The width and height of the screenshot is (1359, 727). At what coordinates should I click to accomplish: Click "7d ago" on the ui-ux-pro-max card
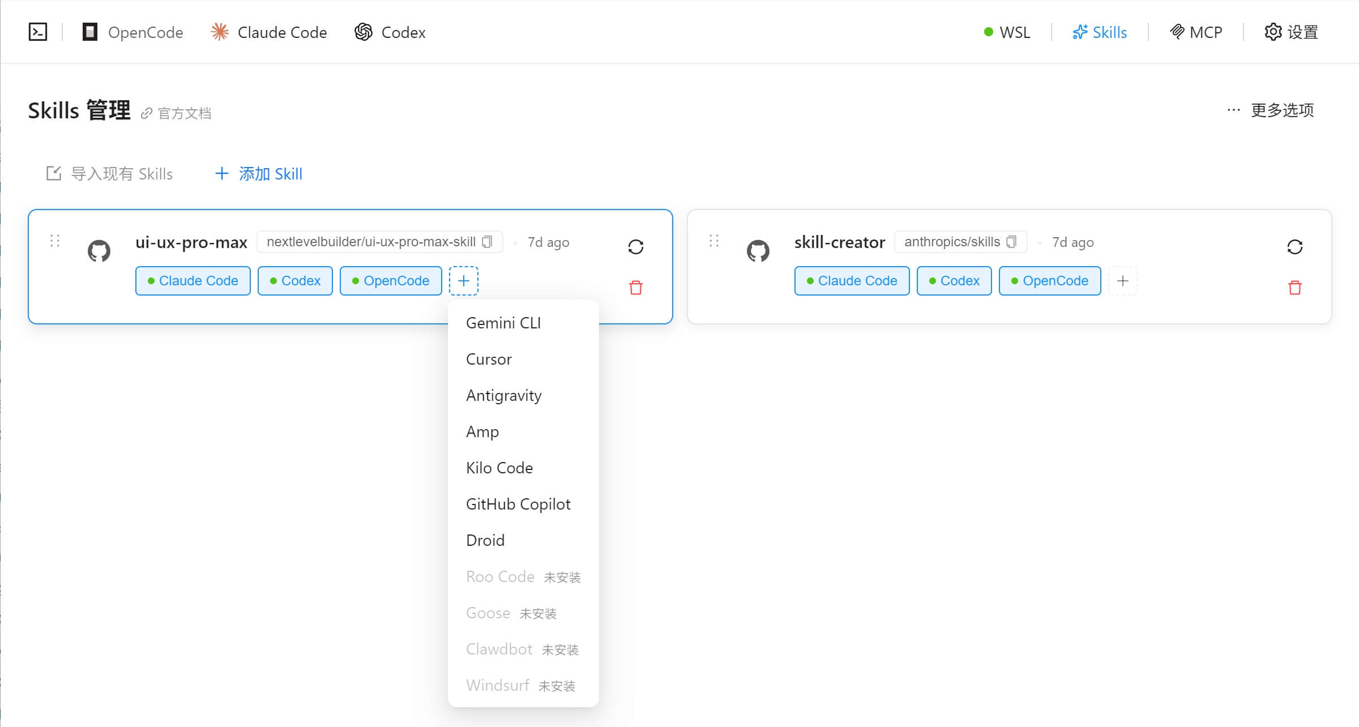(x=549, y=242)
